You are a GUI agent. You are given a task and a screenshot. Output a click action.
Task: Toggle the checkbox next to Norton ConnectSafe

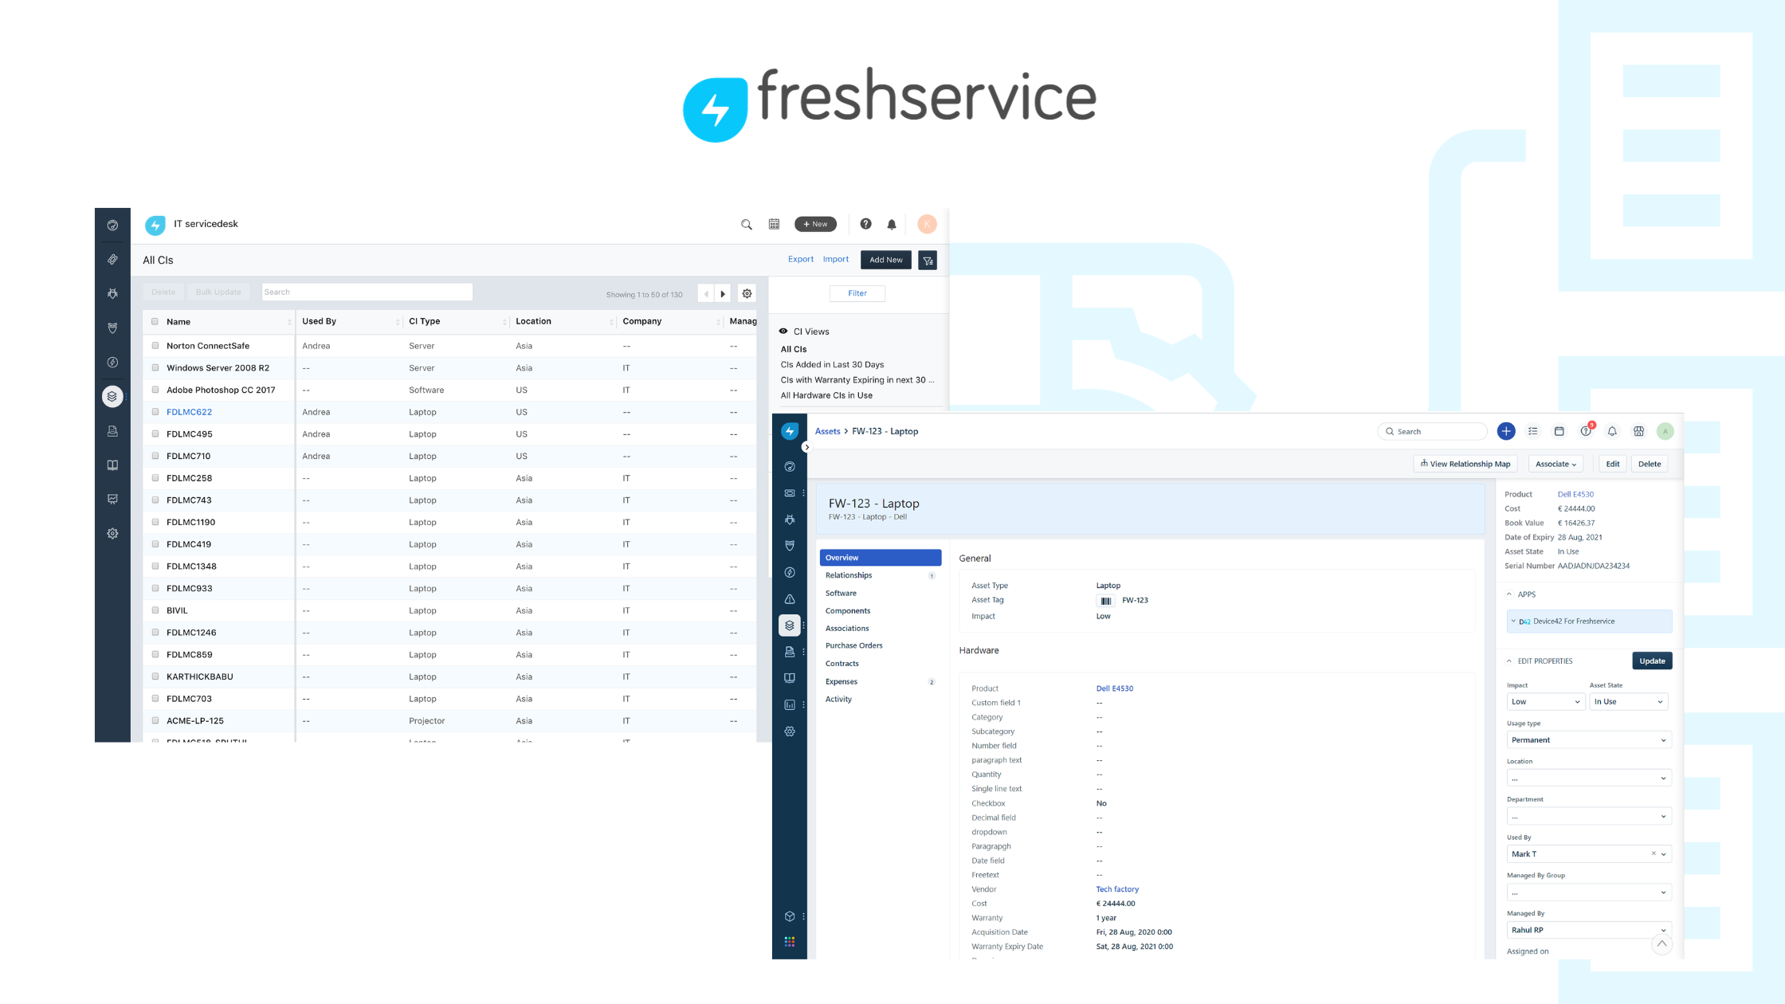(153, 346)
